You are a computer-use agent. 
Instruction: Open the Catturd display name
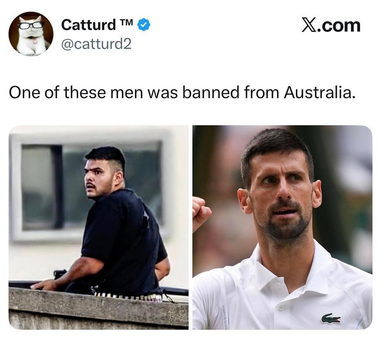(89, 25)
